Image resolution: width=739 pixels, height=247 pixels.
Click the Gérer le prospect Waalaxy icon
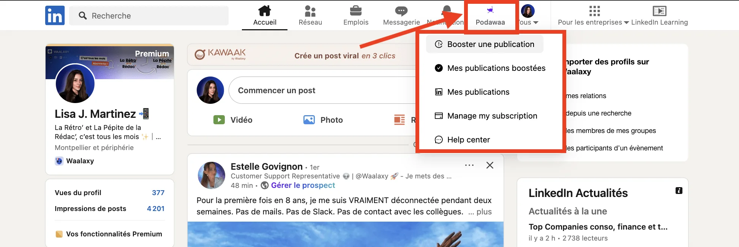tap(265, 185)
